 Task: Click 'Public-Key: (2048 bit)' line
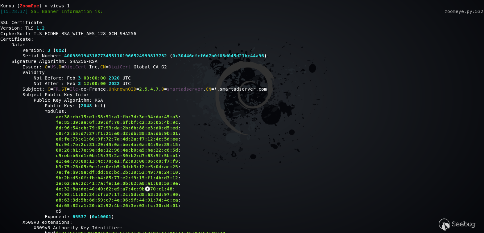pos(75,106)
